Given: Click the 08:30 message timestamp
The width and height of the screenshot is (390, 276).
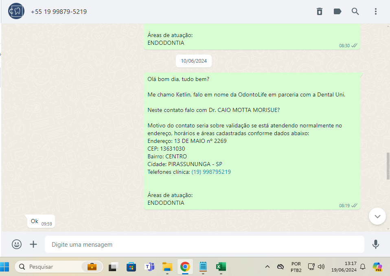Looking at the screenshot, I should click(x=344, y=46).
